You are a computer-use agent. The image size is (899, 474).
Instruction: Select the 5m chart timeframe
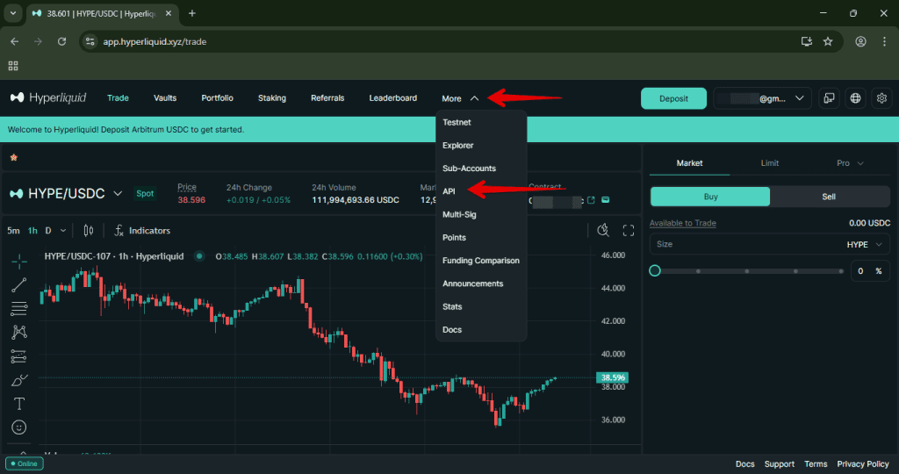pyautogui.click(x=13, y=231)
